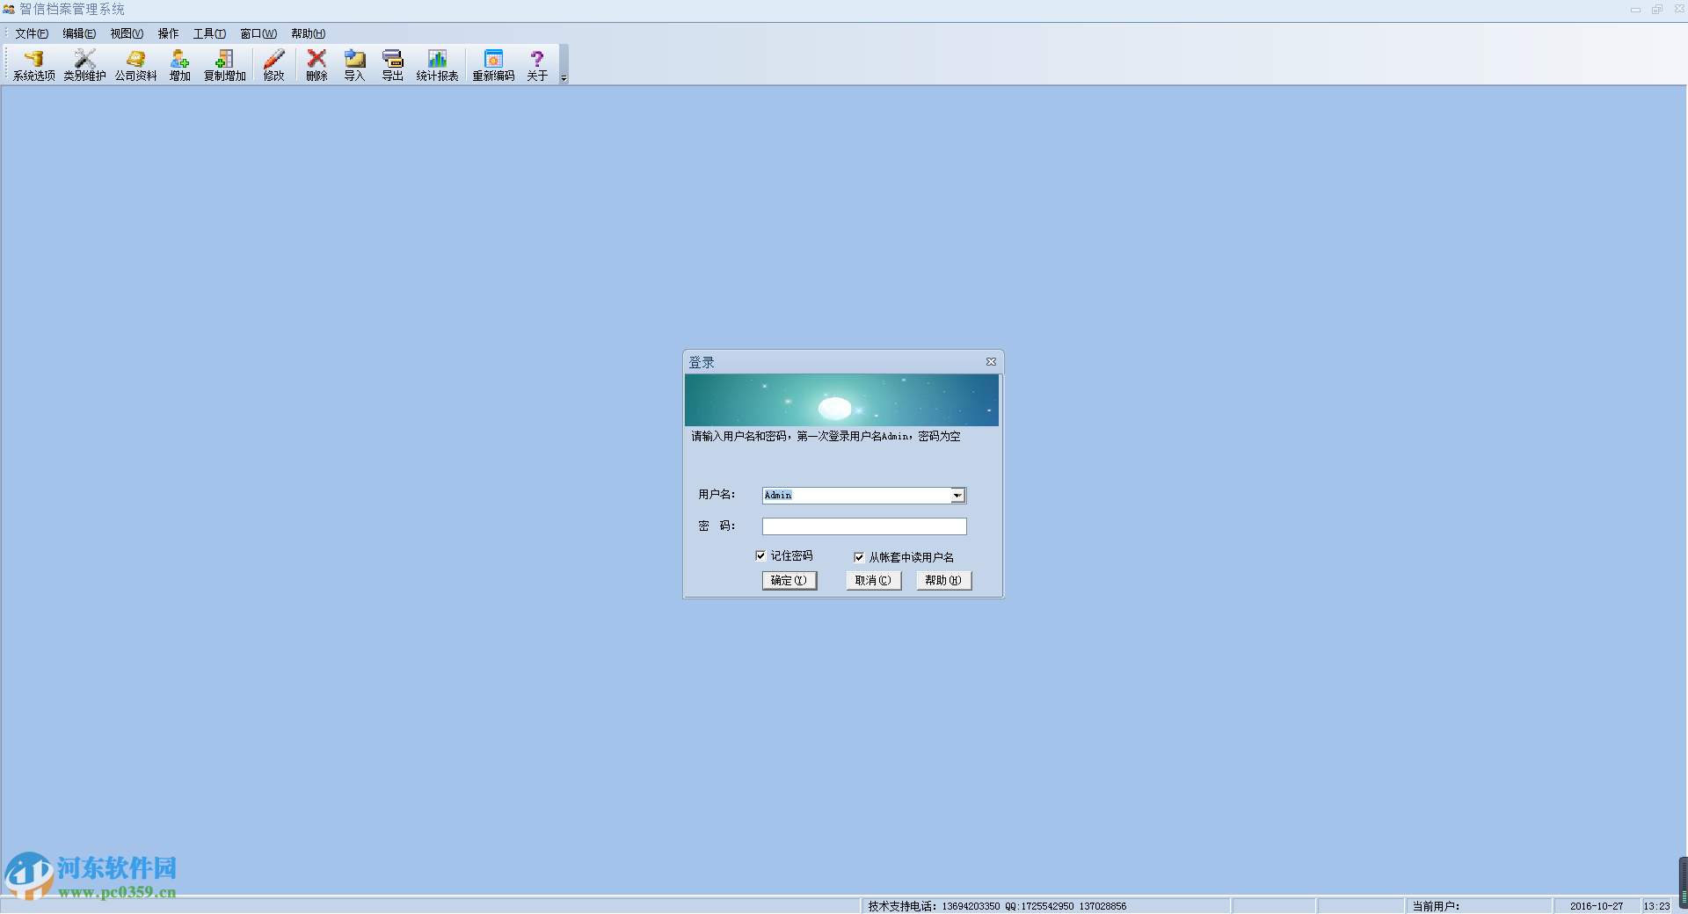The image size is (1688, 914).
Task: Choose the 导出 export icon
Action: [392, 65]
